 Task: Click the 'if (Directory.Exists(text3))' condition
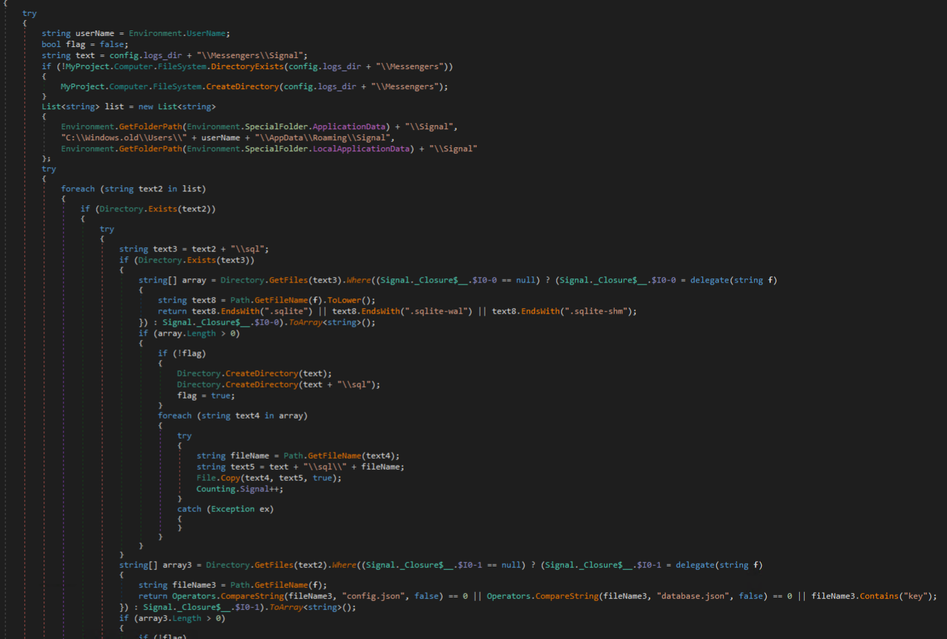pyautogui.click(x=187, y=260)
